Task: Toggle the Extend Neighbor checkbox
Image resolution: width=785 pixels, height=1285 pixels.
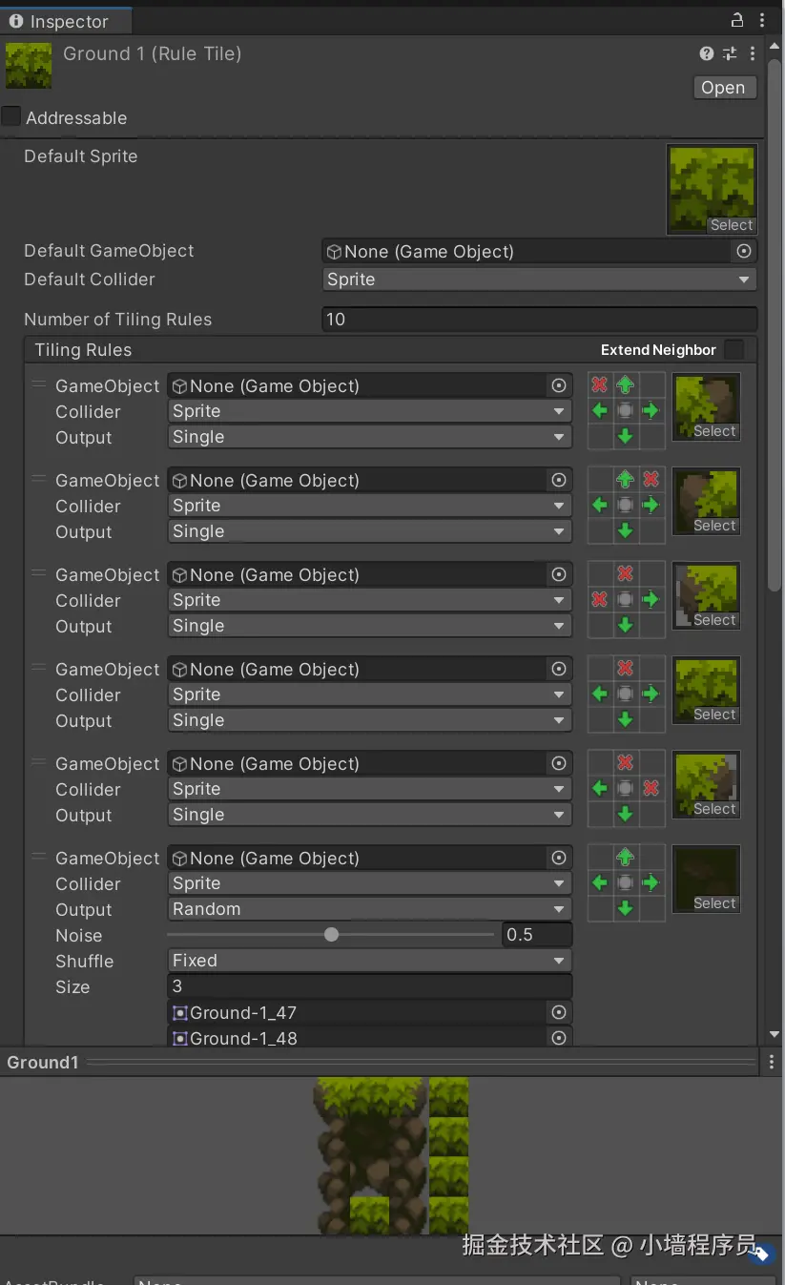Action: coord(733,349)
